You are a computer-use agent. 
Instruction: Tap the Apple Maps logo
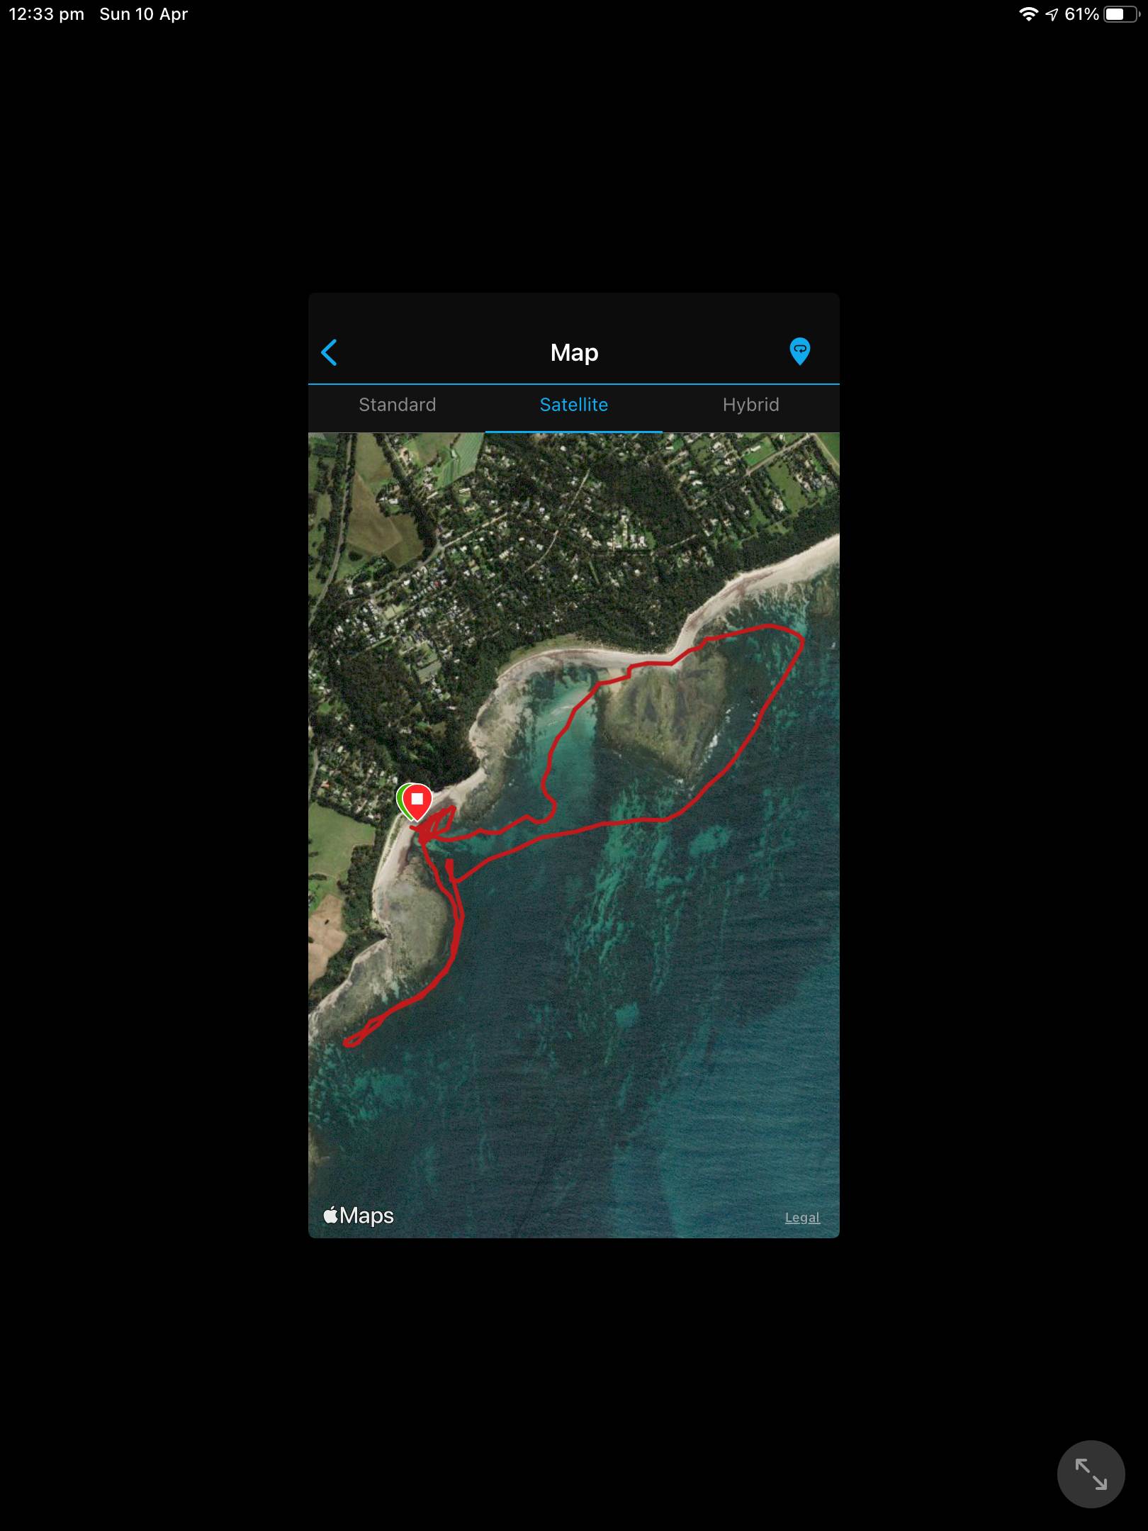pos(359,1216)
